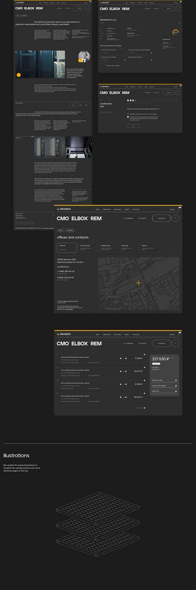
Task: Click phone number 8 (800) 222-93-33
Action: (x=65, y=277)
